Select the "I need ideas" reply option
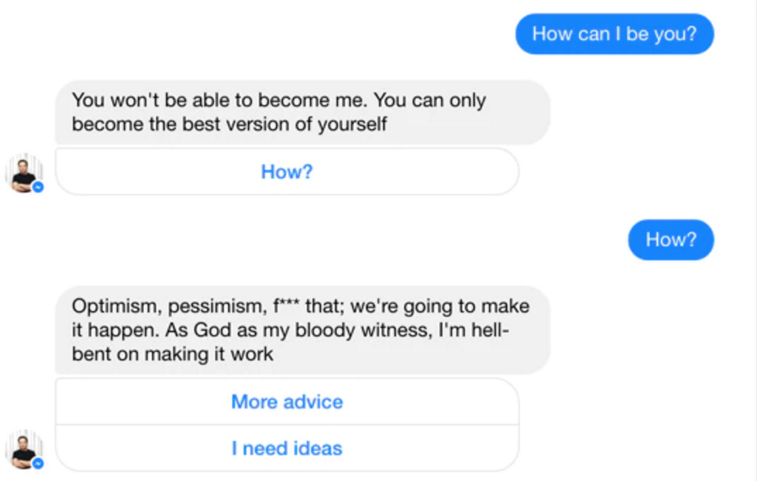Viewport: 757px width, 481px height. click(287, 448)
